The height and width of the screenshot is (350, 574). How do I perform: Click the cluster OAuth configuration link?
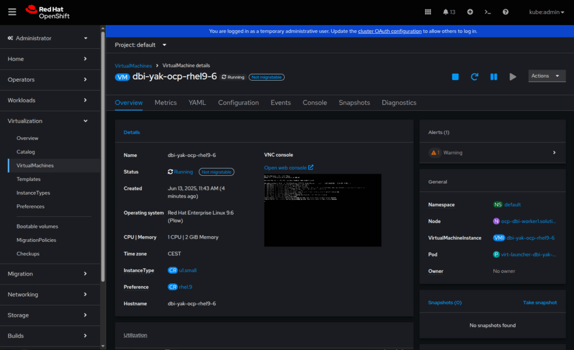[390, 31]
